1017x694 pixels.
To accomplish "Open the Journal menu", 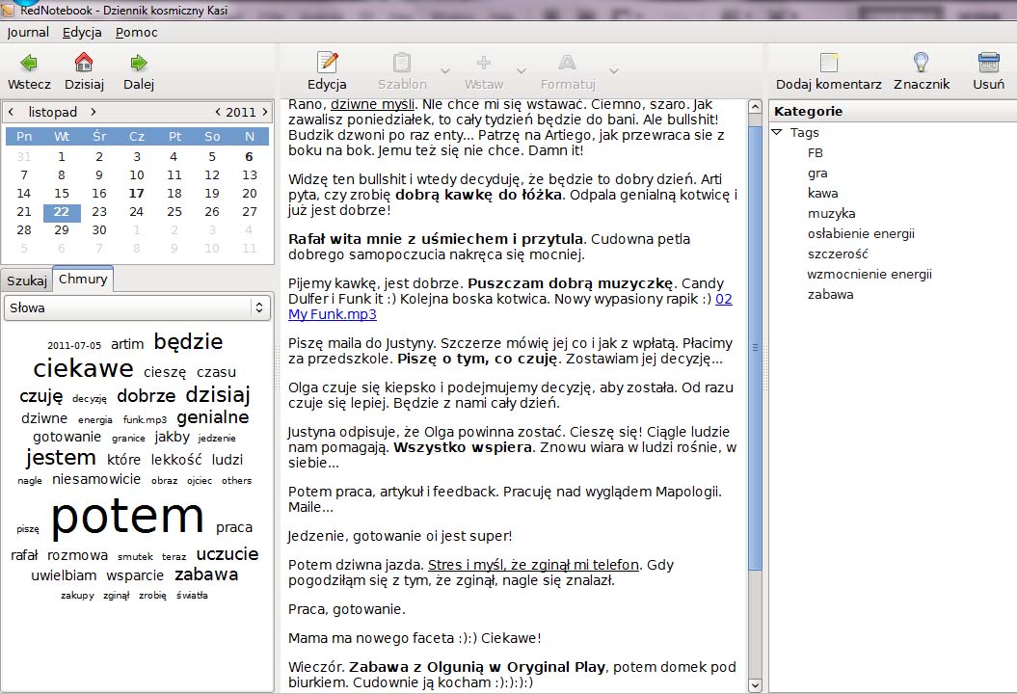I will click(x=28, y=32).
